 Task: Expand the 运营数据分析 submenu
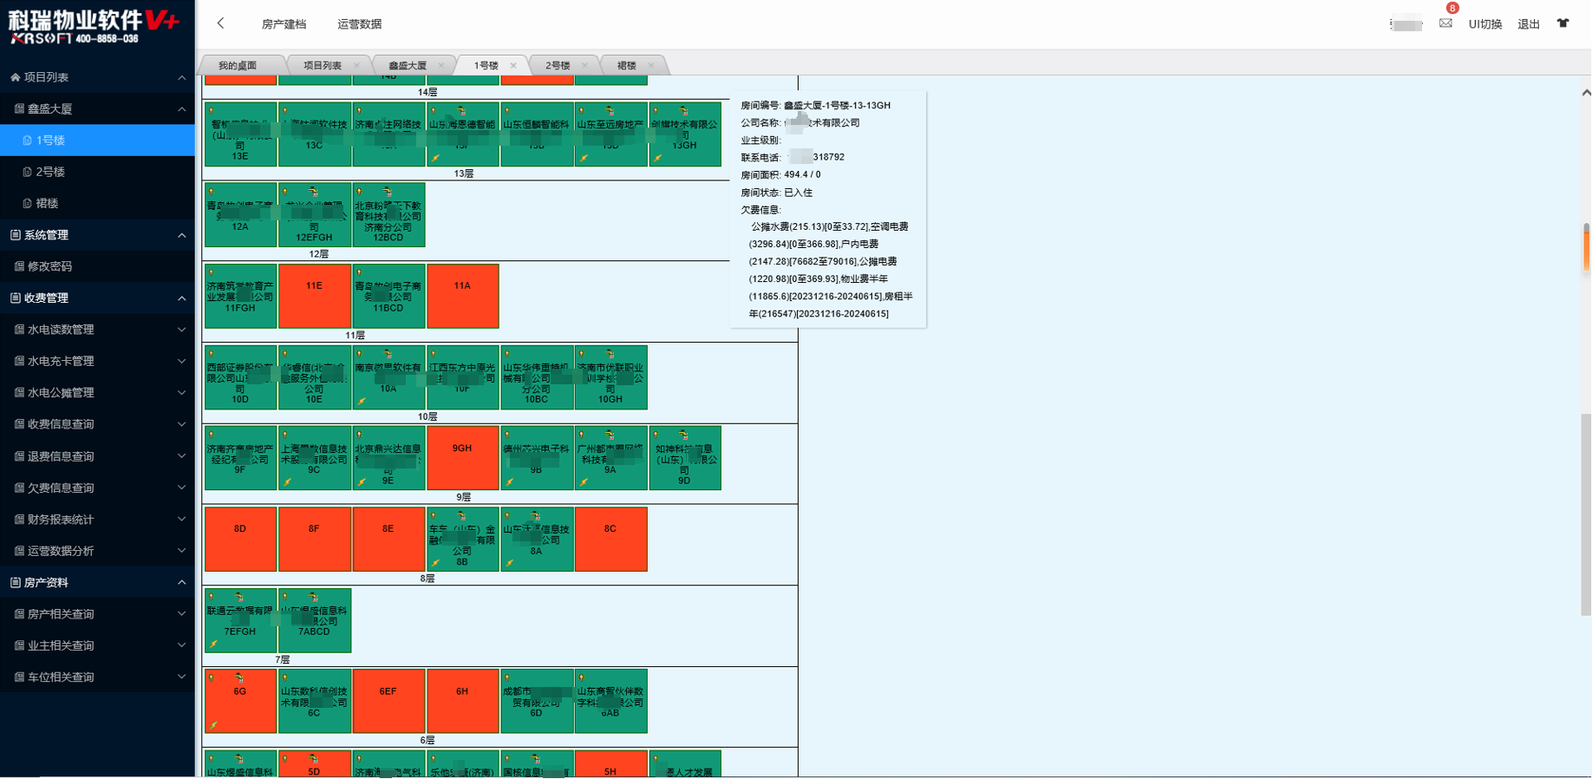pyautogui.click(x=181, y=551)
